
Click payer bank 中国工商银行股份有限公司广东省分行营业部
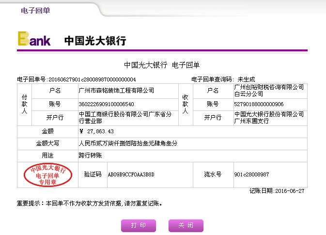[x=125, y=117]
